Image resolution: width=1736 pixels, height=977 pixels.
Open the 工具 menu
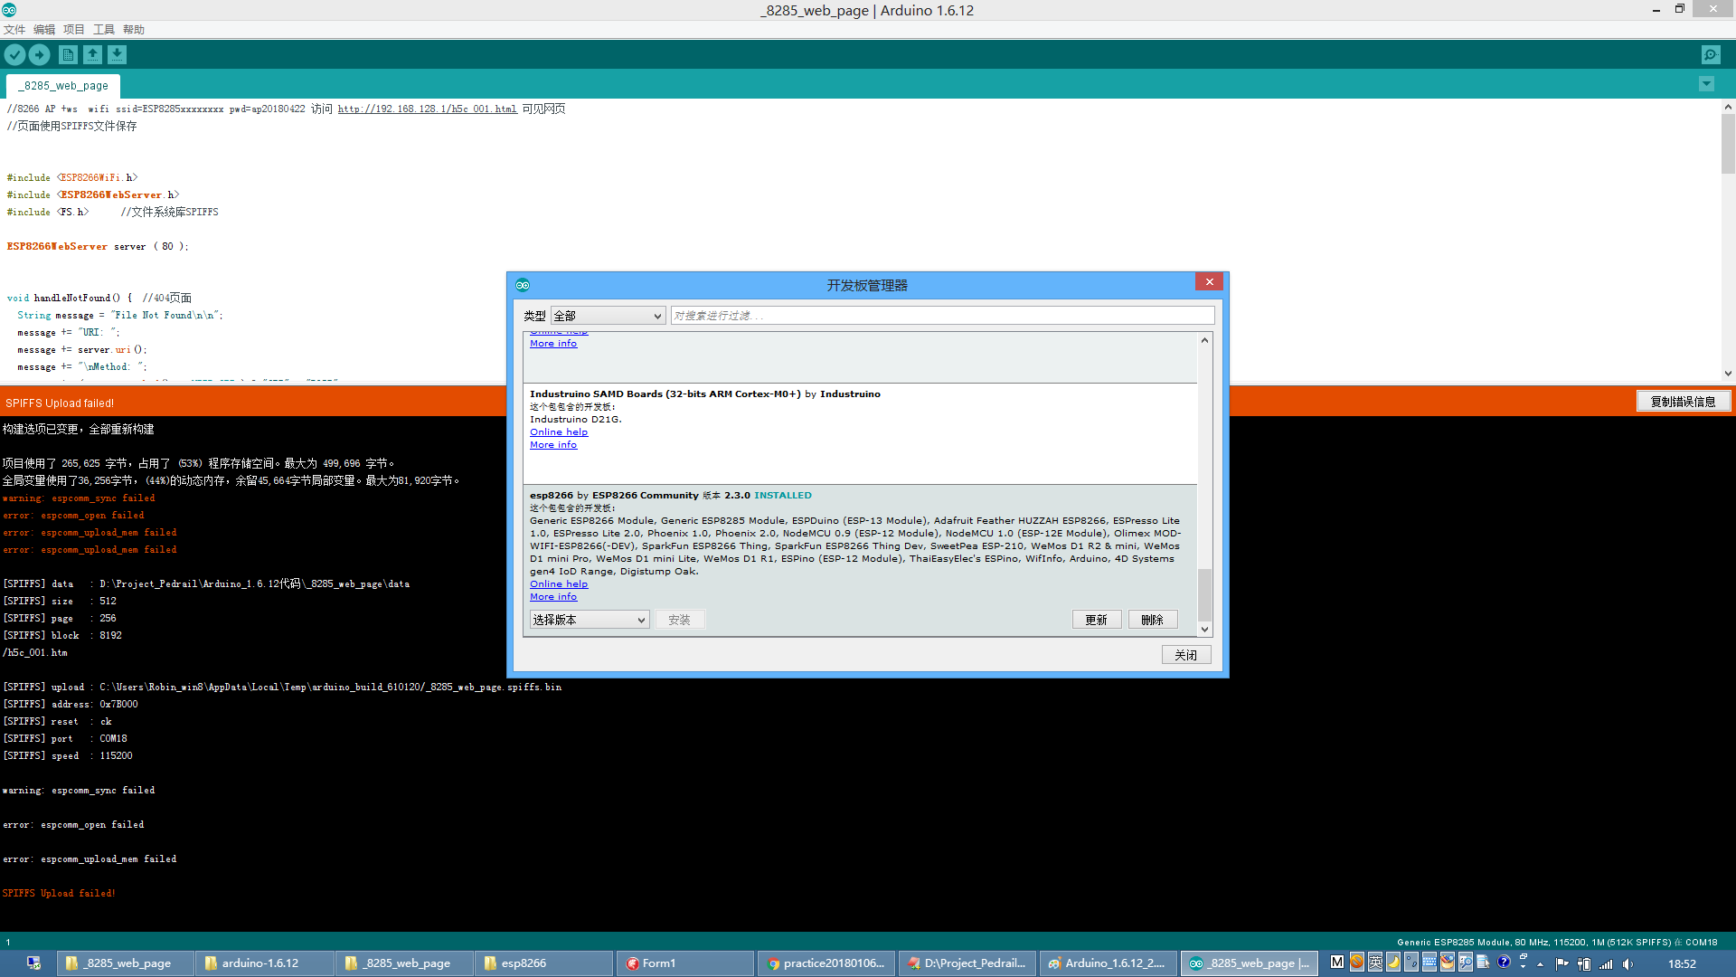pyautogui.click(x=104, y=30)
